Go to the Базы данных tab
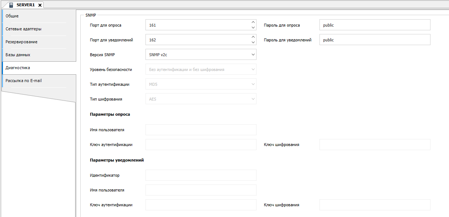Image resolution: width=449 pixels, height=217 pixels. 39,55
